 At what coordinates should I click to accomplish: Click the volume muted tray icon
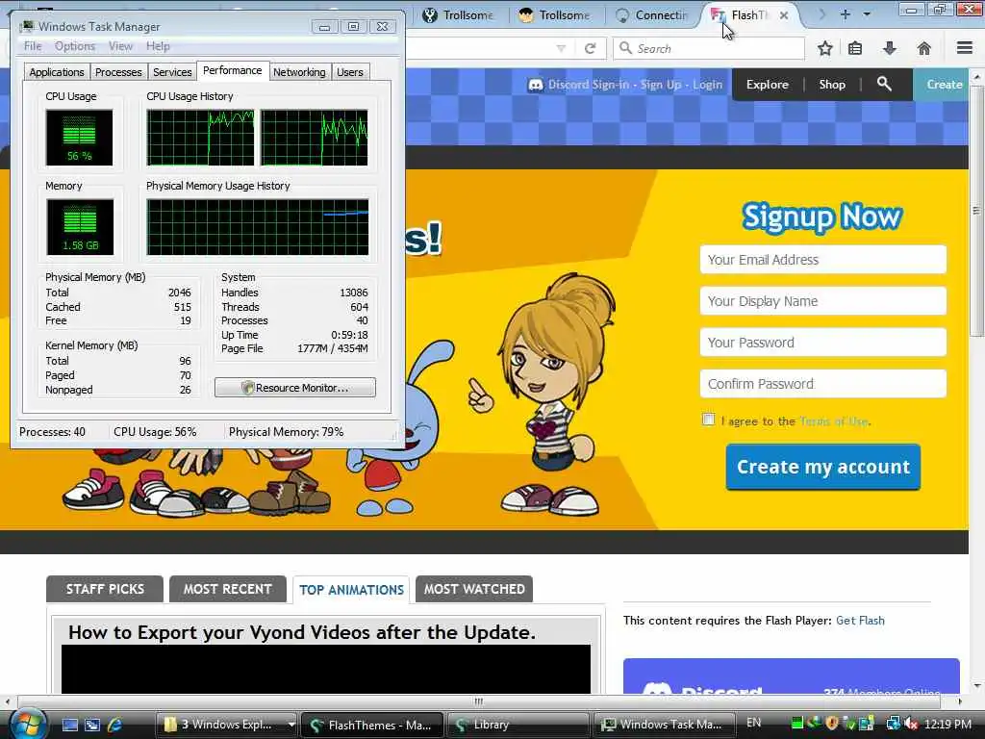click(910, 724)
